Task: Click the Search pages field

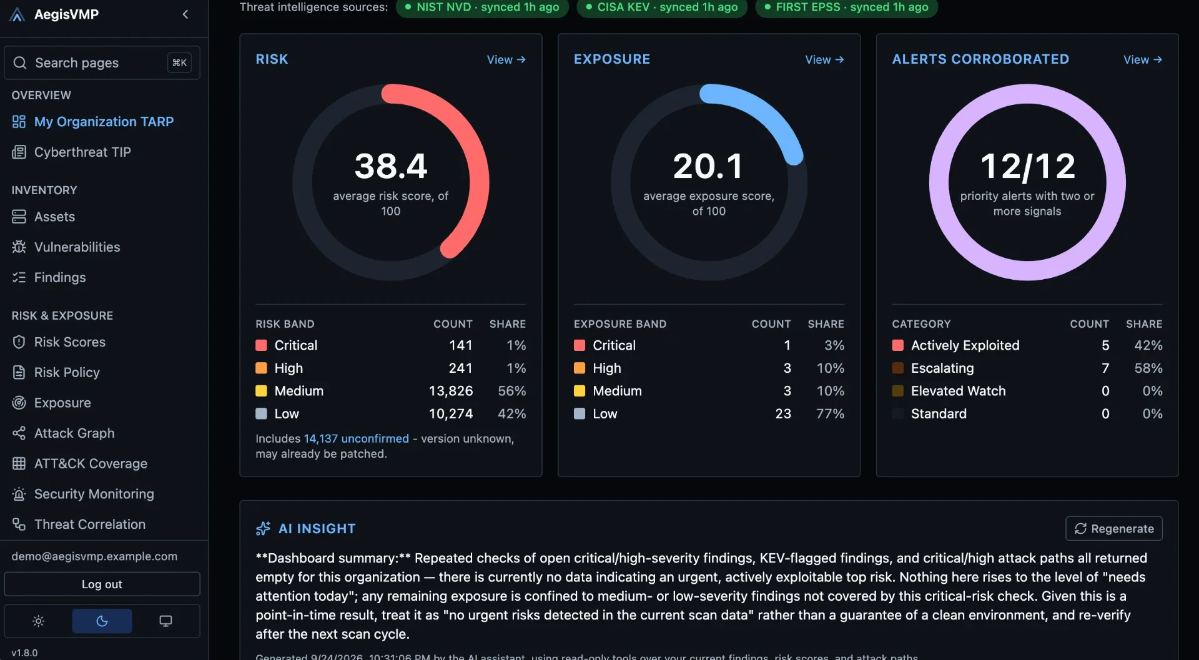Action: pos(102,62)
